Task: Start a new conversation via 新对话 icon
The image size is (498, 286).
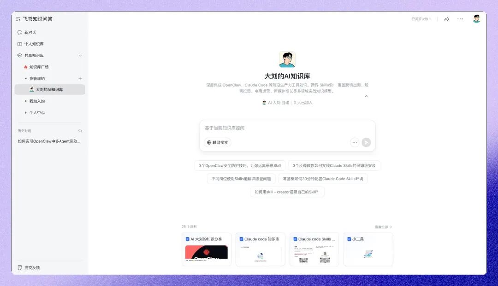Action: [x=19, y=32]
